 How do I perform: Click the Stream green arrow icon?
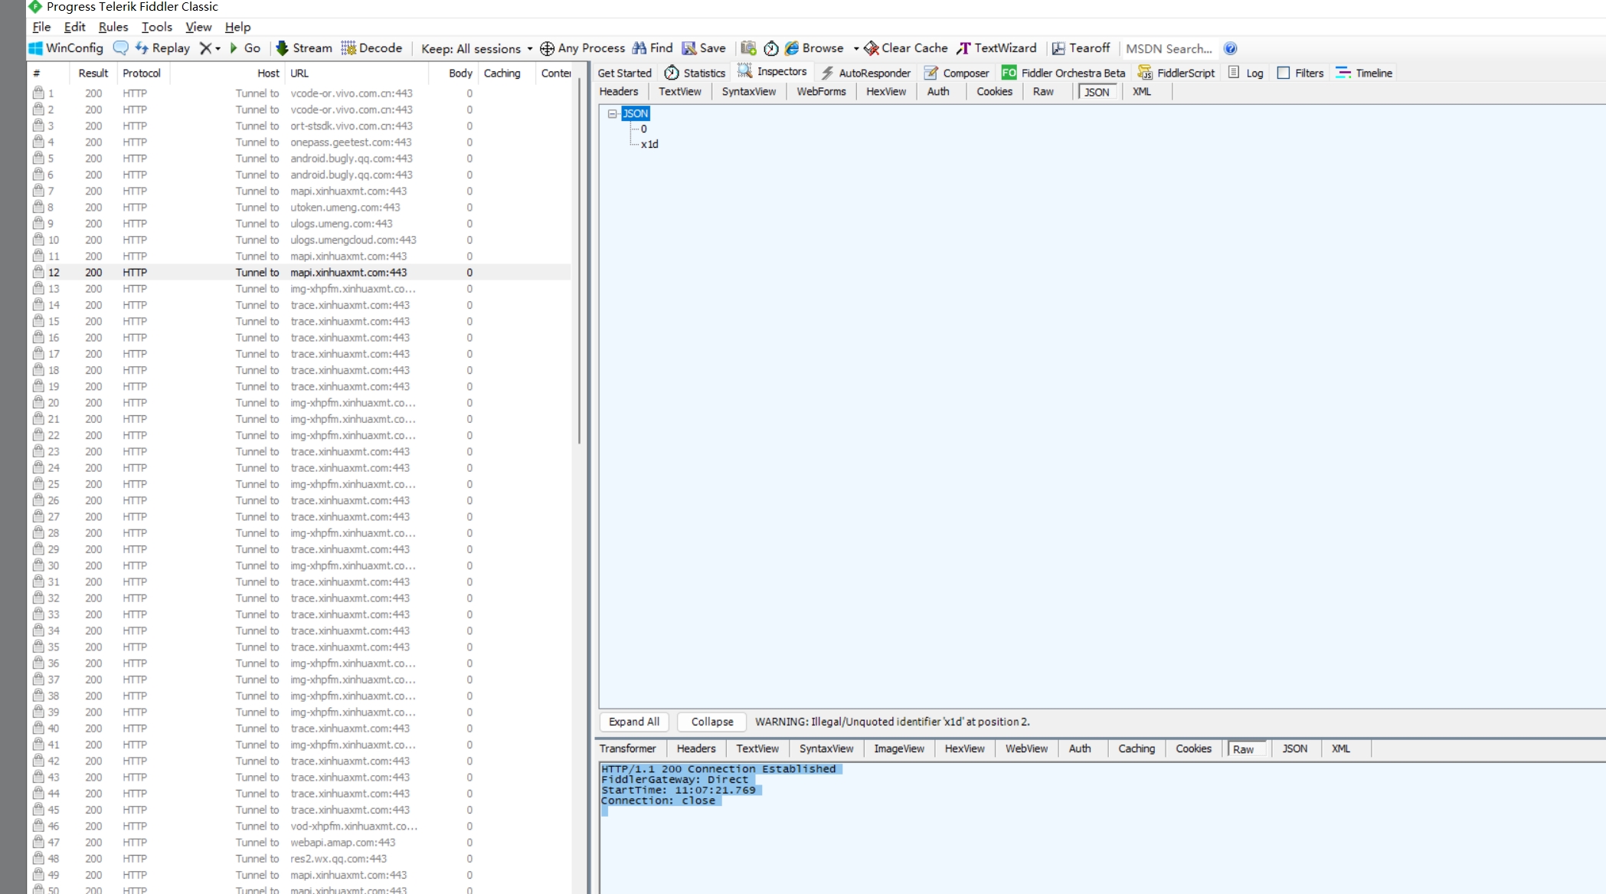tap(282, 48)
